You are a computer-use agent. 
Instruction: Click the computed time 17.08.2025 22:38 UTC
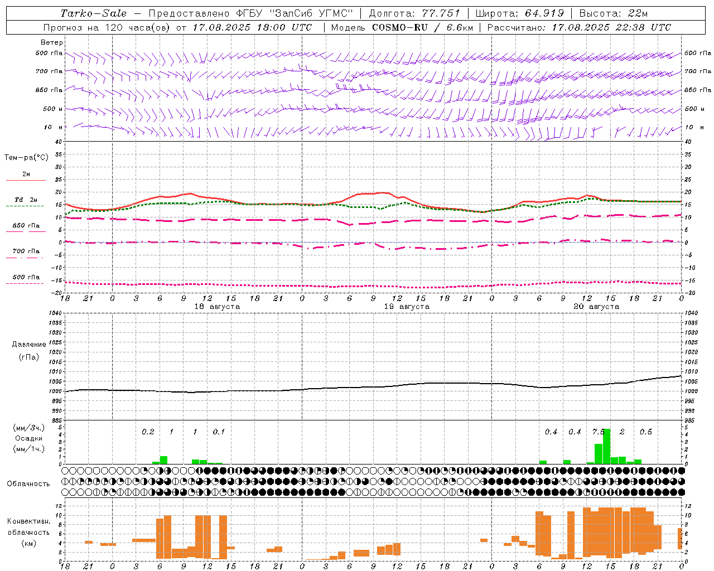point(611,27)
